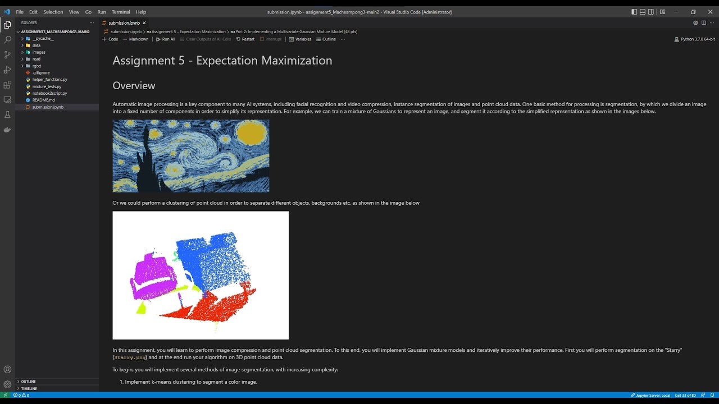
Task: Open the Selection menu
Action: 53,12
